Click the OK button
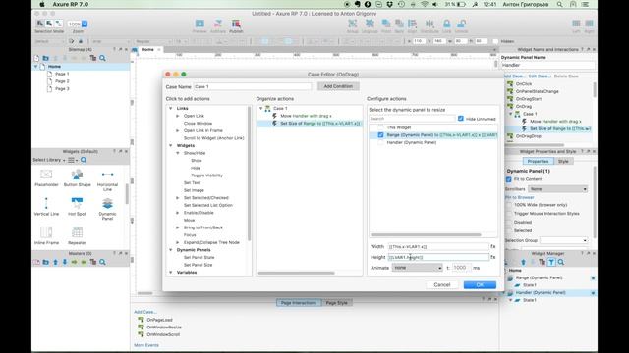This screenshot has width=629, height=353. pos(480,284)
